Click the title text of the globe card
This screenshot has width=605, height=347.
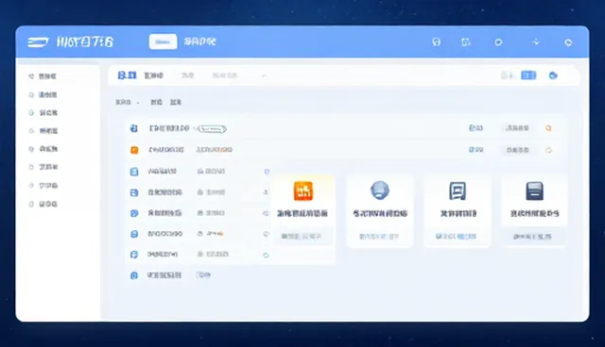coord(380,213)
